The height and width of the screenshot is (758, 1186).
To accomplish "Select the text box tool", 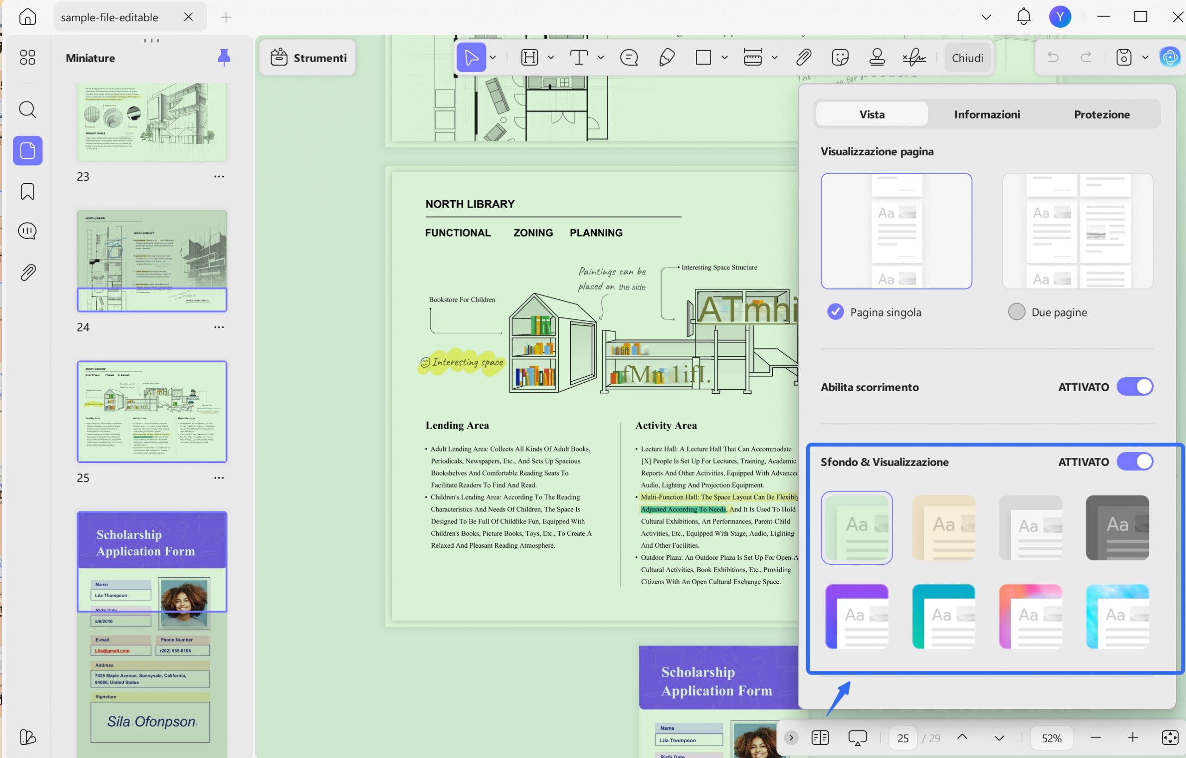I will 579,57.
